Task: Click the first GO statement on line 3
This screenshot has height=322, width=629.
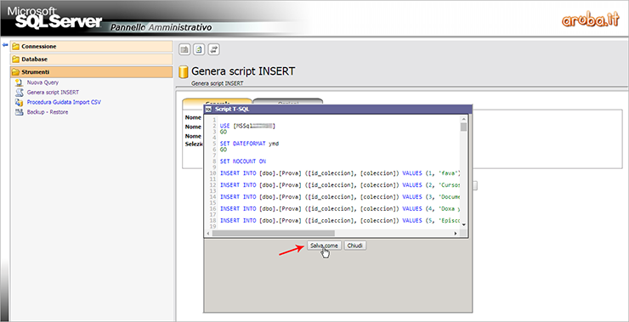Action: click(x=224, y=132)
